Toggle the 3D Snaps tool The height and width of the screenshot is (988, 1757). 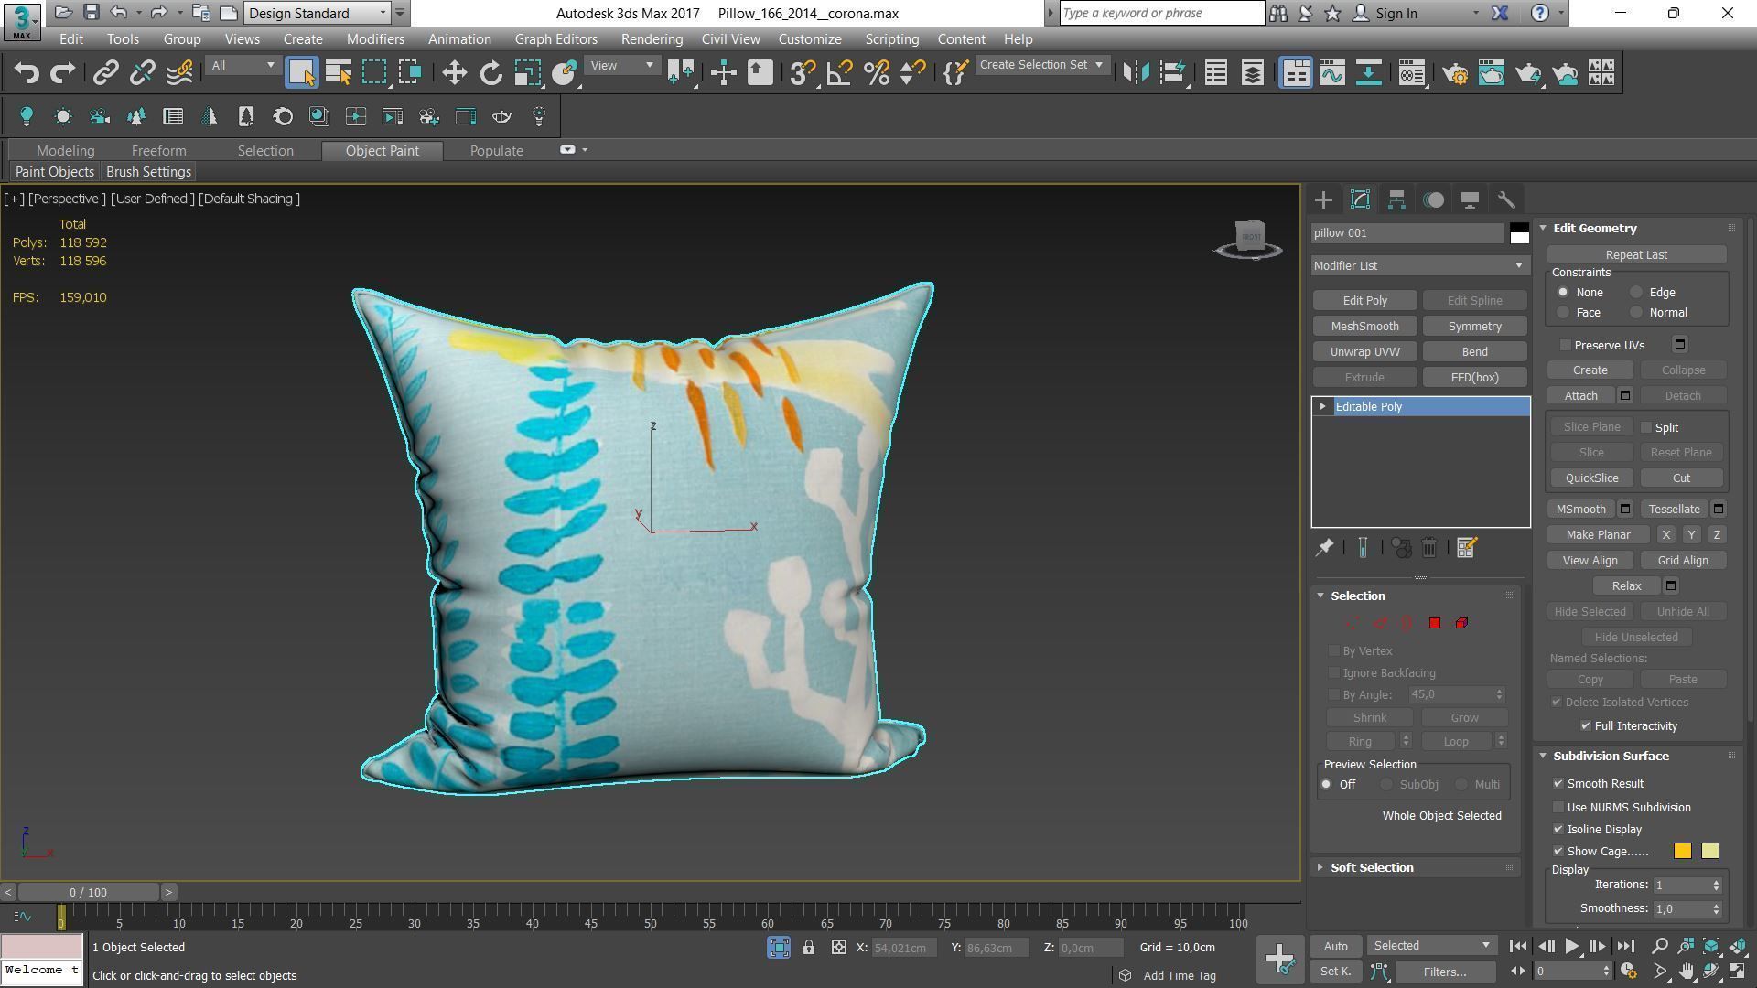[803, 73]
